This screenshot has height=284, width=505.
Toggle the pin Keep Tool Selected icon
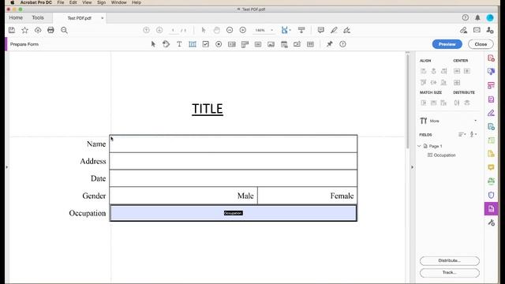(x=330, y=44)
